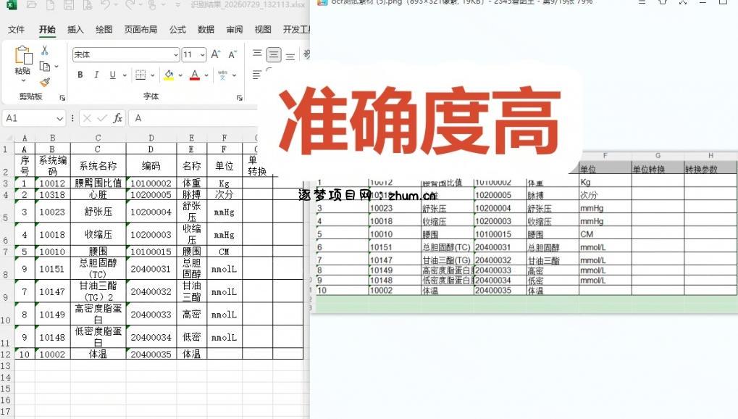Open Insert Function fx dialog
The width and height of the screenshot is (738, 419).
[117, 118]
